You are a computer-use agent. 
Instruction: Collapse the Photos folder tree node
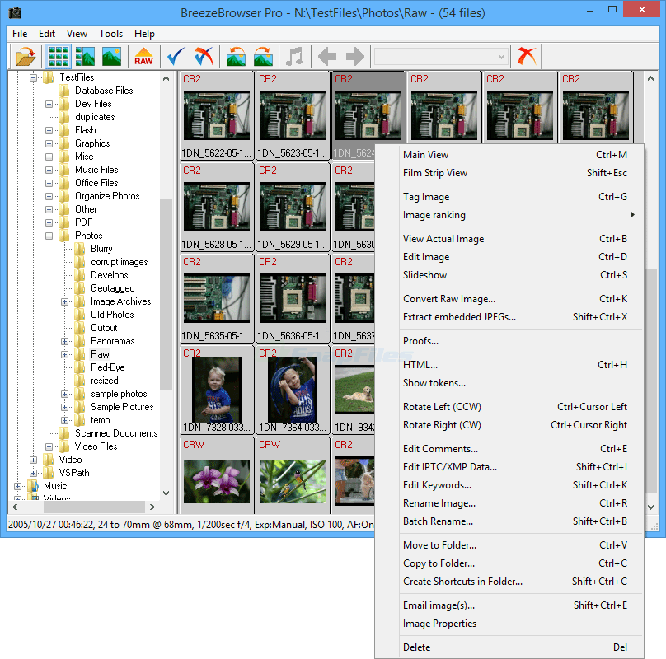(49, 236)
